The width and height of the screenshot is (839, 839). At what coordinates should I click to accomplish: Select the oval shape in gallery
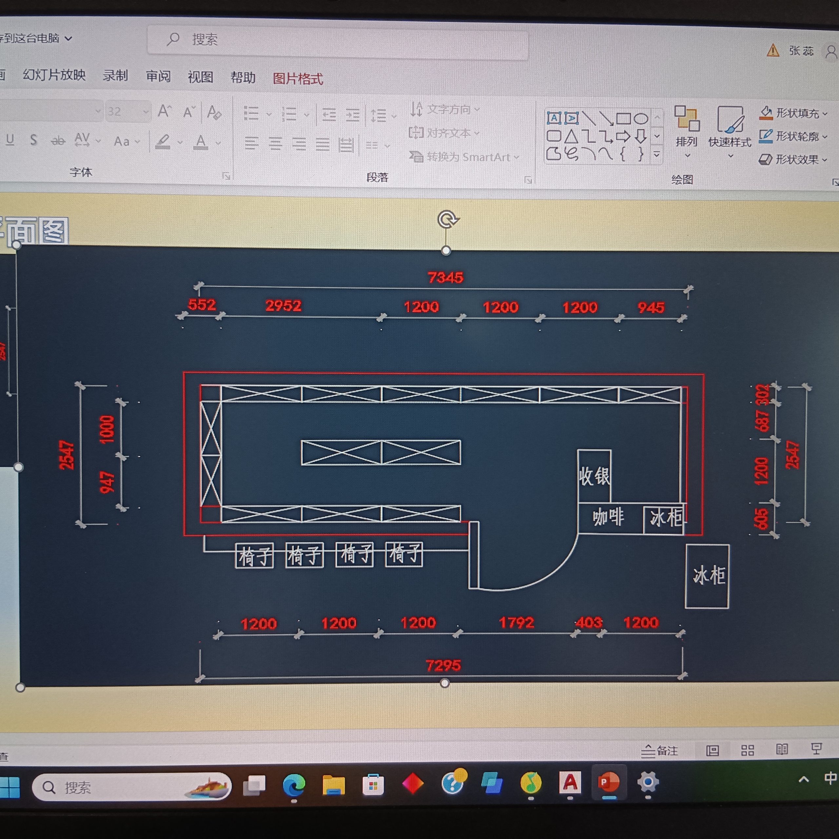click(641, 119)
